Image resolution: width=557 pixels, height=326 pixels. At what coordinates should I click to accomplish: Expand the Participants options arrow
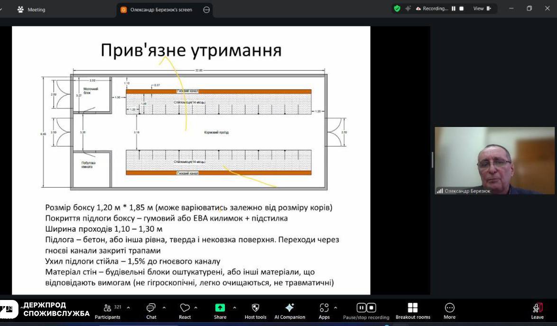(x=128, y=308)
